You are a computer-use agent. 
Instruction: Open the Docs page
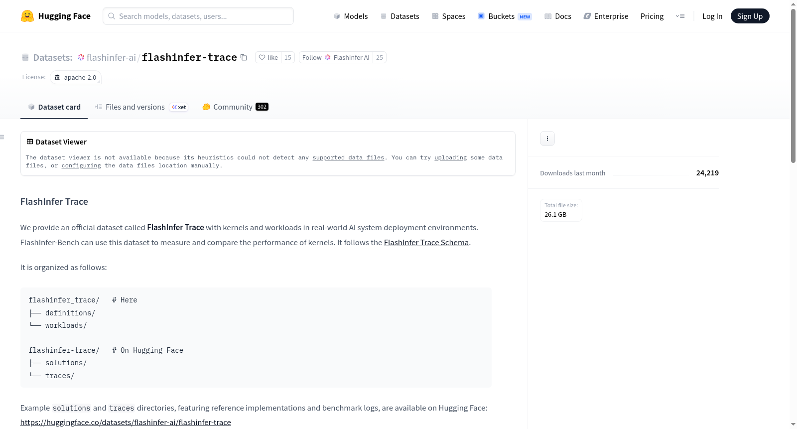558,16
